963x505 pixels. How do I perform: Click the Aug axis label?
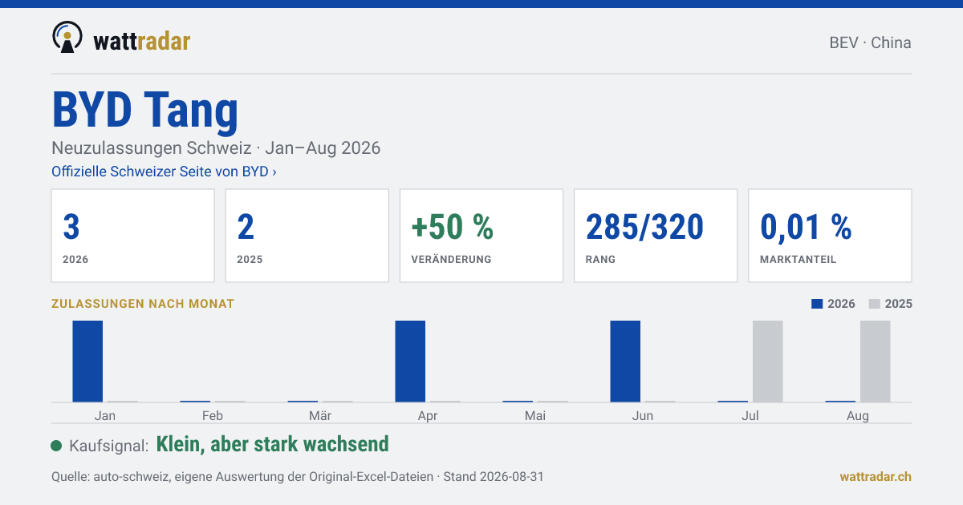point(858,415)
